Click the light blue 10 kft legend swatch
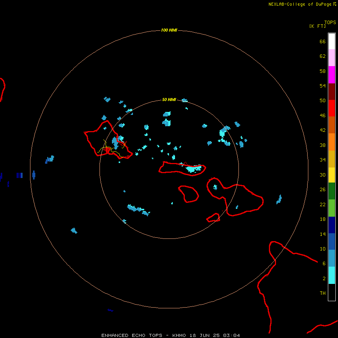The width and height of the screenshot is (338, 338). (x=332, y=258)
